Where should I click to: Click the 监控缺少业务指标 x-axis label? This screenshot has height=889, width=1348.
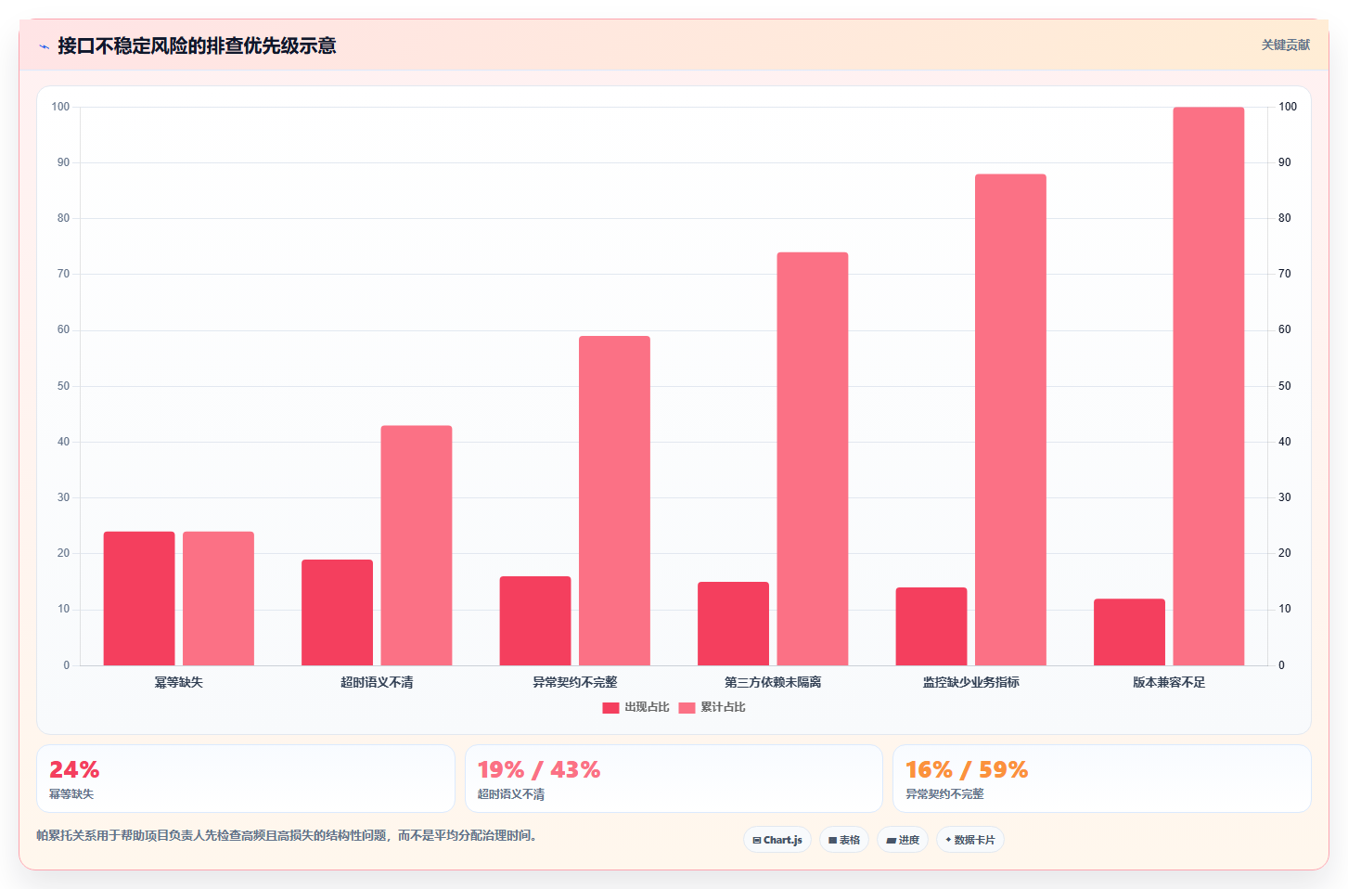[x=971, y=682]
